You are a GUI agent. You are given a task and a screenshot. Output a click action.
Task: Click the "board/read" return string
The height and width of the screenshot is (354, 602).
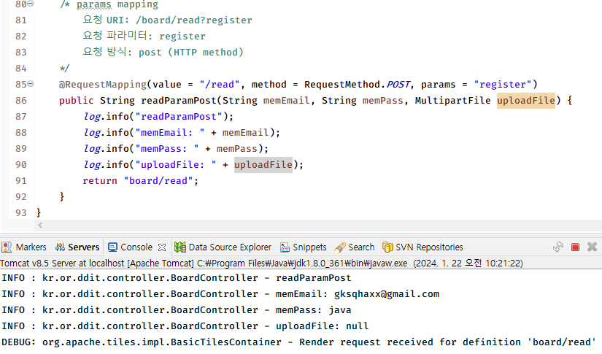pyautogui.click(x=158, y=181)
